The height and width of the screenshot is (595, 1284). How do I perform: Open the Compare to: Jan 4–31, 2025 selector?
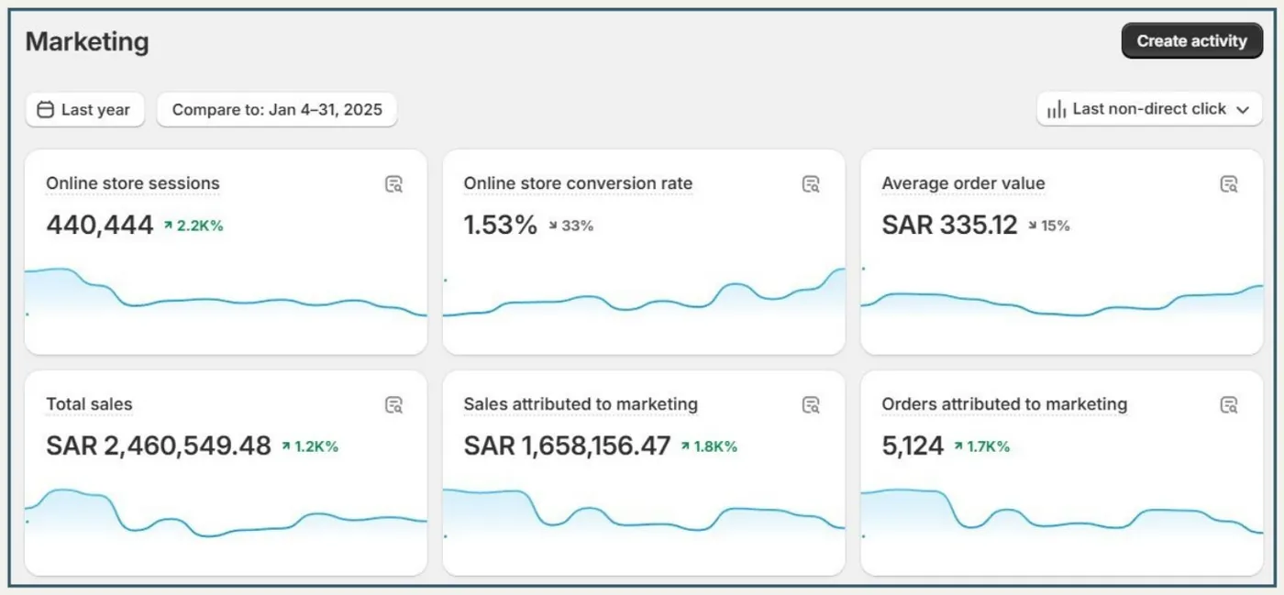point(277,110)
